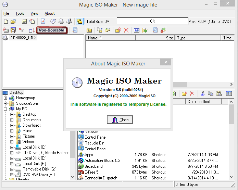Click the rename AB icon
The width and height of the screenshot is (238, 190).
(x=137, y=30)
